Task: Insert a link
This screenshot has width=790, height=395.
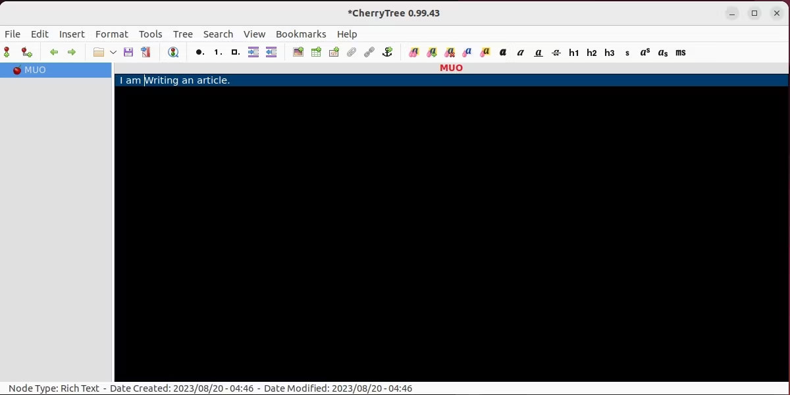Action: click(369, 52)
